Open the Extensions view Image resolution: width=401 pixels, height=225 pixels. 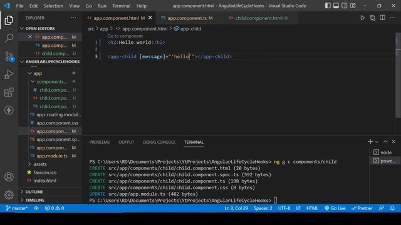click(9, 92)
